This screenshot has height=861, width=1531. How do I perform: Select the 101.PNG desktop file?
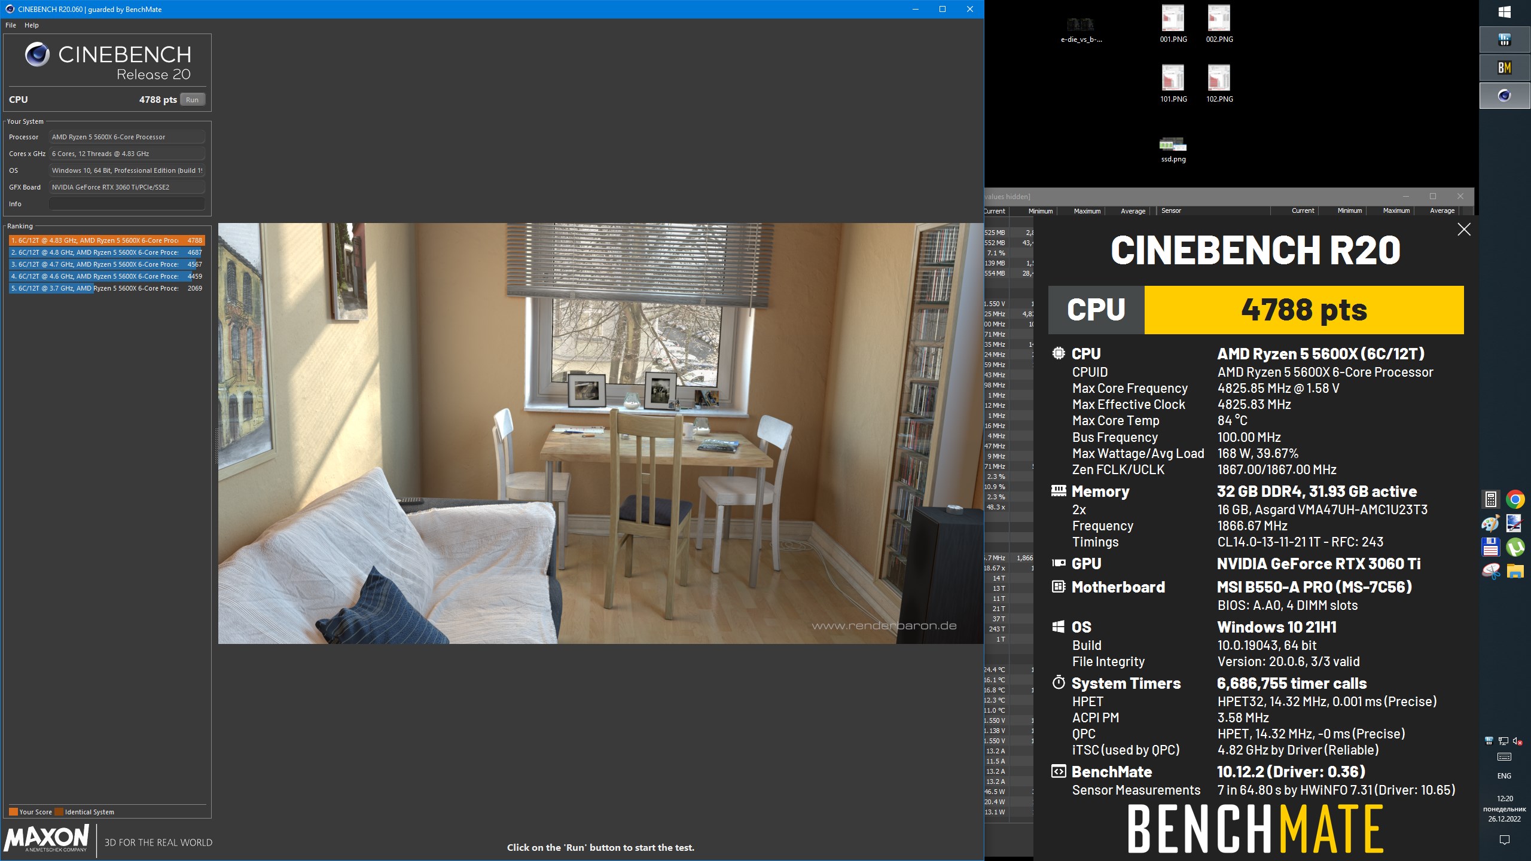[1173, 84]
